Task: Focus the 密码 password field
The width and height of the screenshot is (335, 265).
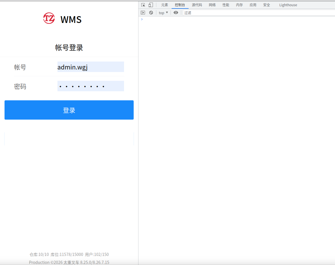Action: tap(91, 86)
